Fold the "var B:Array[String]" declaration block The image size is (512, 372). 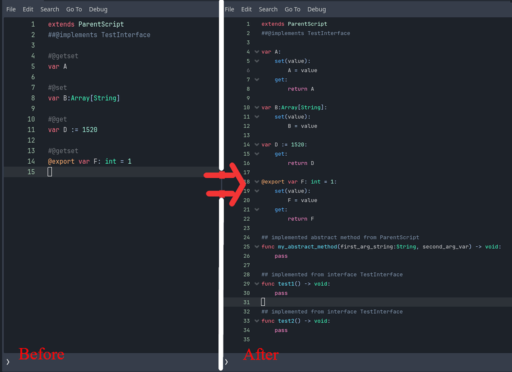tap(256, 107)
